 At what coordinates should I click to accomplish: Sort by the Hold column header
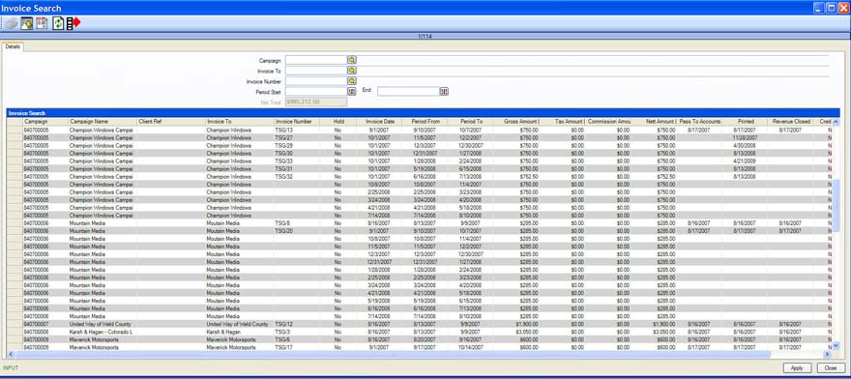coord(338,122)
